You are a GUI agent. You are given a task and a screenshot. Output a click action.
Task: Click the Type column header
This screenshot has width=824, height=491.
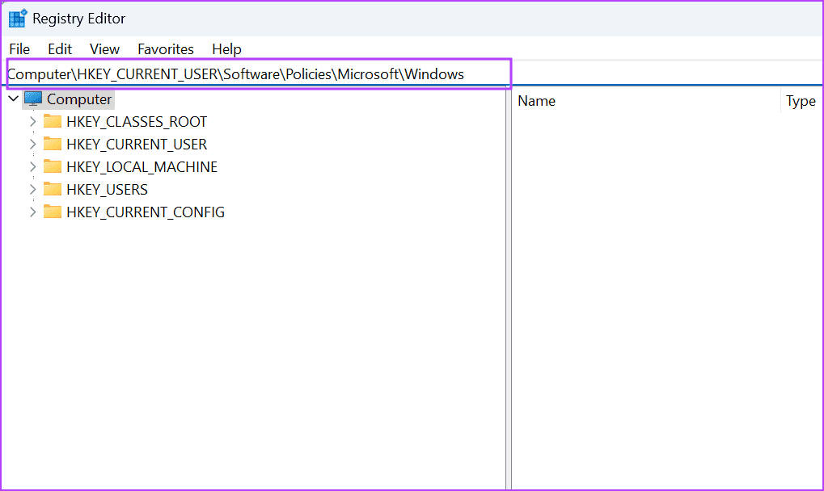[802, 101]
